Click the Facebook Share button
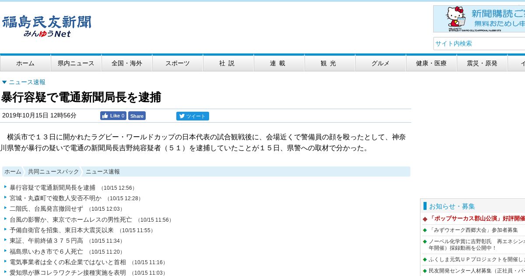This screenshot has width=525, height=276. 137,116
